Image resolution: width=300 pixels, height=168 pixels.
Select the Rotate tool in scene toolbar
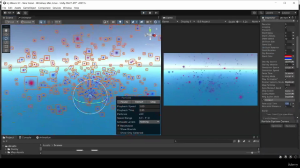pos(6,38)
